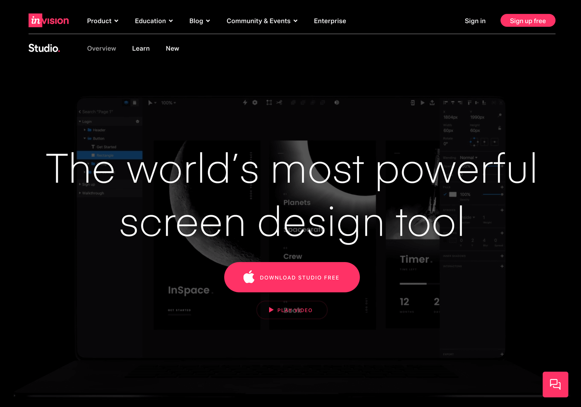Click the Sign up free button

(x=528, y=21)
